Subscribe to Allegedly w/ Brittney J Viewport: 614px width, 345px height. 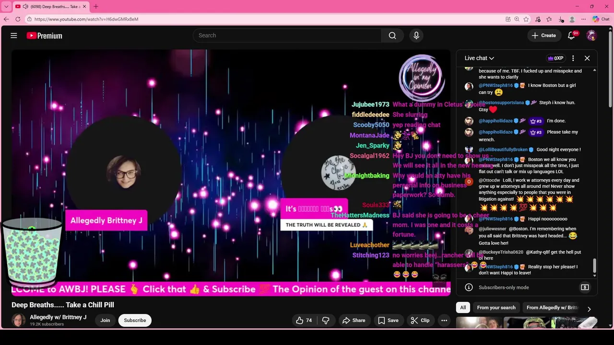(x=135, y=321)
